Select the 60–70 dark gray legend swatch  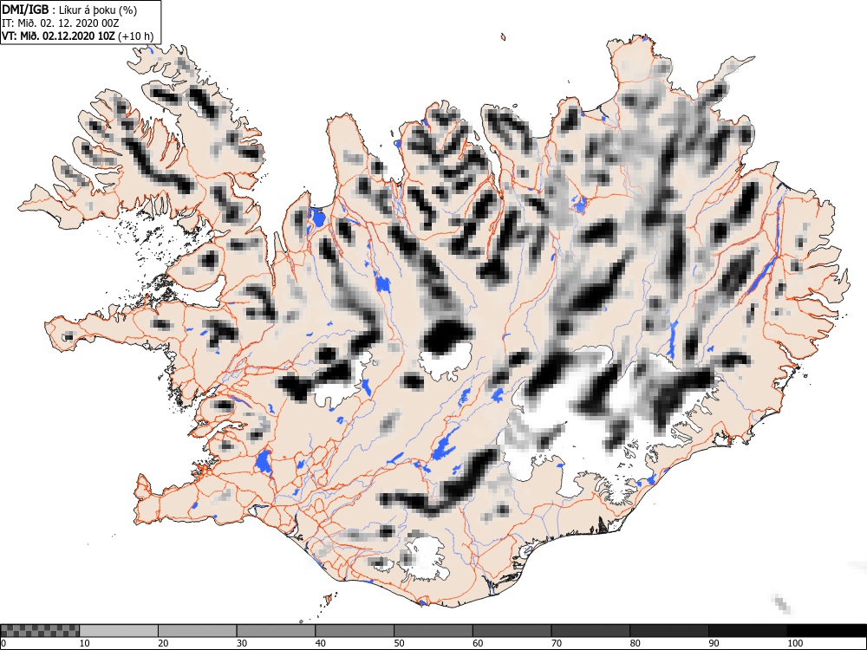pyautogui.click(x=512, y=631)
